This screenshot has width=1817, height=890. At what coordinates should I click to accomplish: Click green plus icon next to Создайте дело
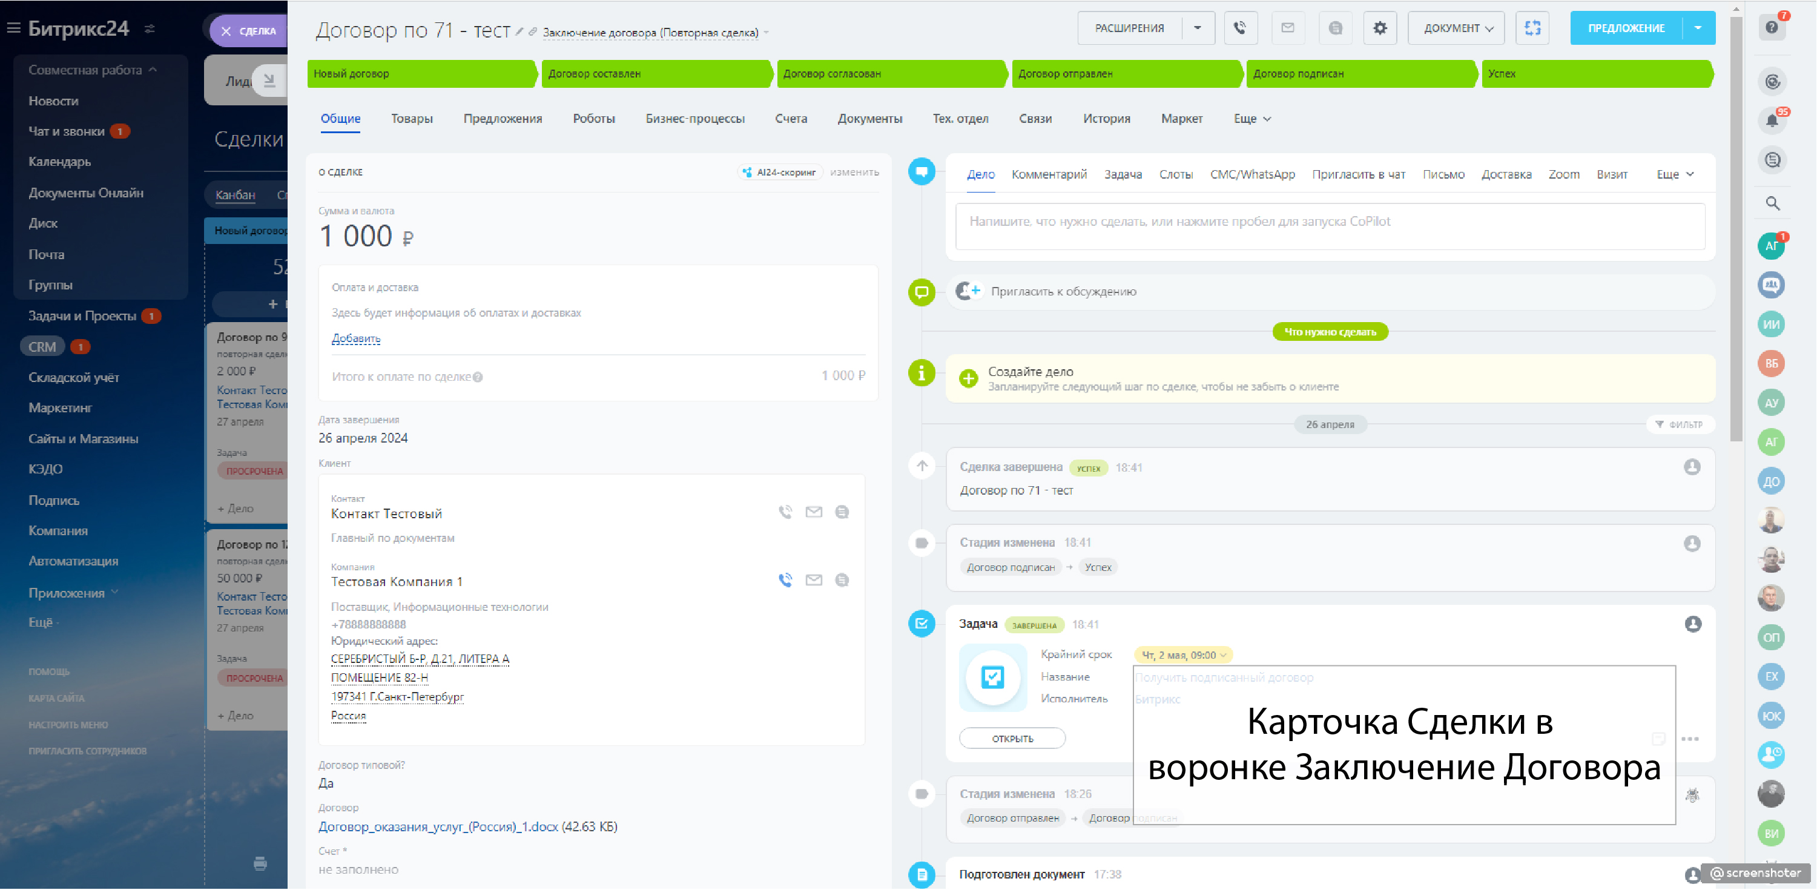coord(969,378)
